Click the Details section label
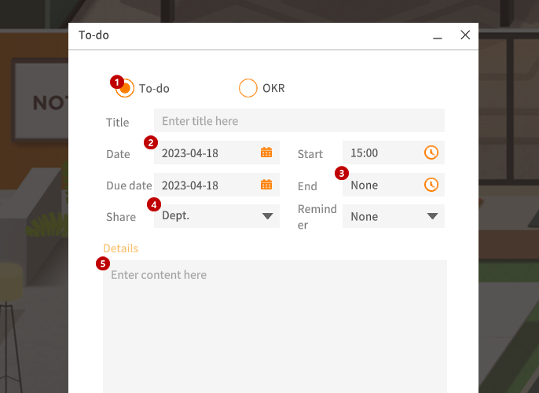This screenshot has width=539, height=393. 121,248
